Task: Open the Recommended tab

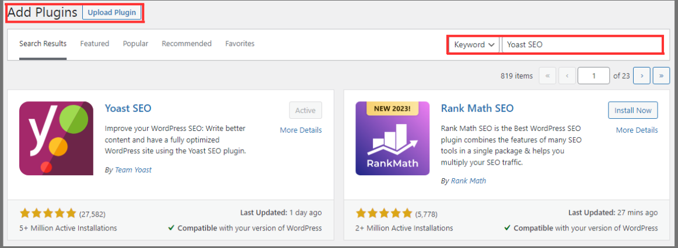Action: pyautogui.click(x=187, y=44)
